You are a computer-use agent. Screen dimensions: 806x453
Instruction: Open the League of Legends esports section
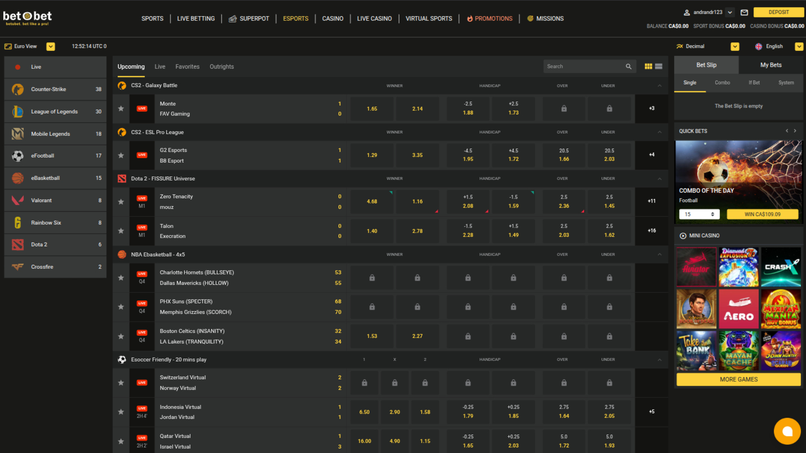[18, 111]
